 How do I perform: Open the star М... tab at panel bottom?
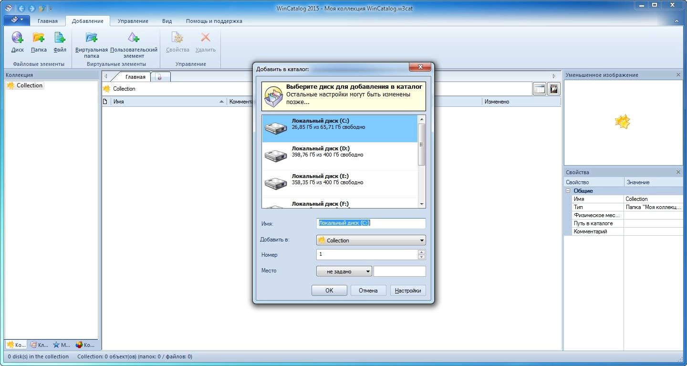(x=62, y=345)
